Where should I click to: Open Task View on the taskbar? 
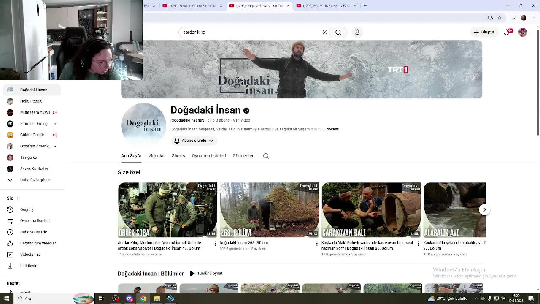point(101,299)
